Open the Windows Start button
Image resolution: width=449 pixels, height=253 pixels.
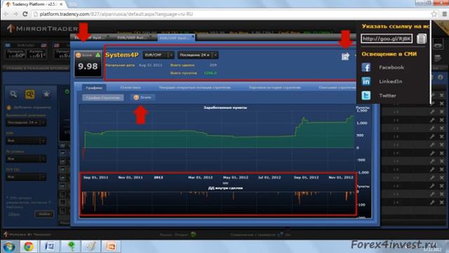[x=9, y=247]
